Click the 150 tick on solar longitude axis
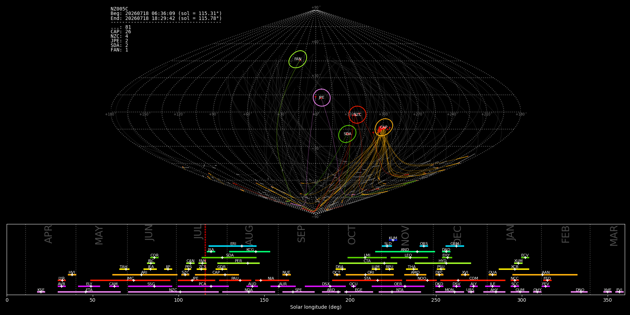The width and height of the screenshot is (630, 315). [x=264, y=300]
